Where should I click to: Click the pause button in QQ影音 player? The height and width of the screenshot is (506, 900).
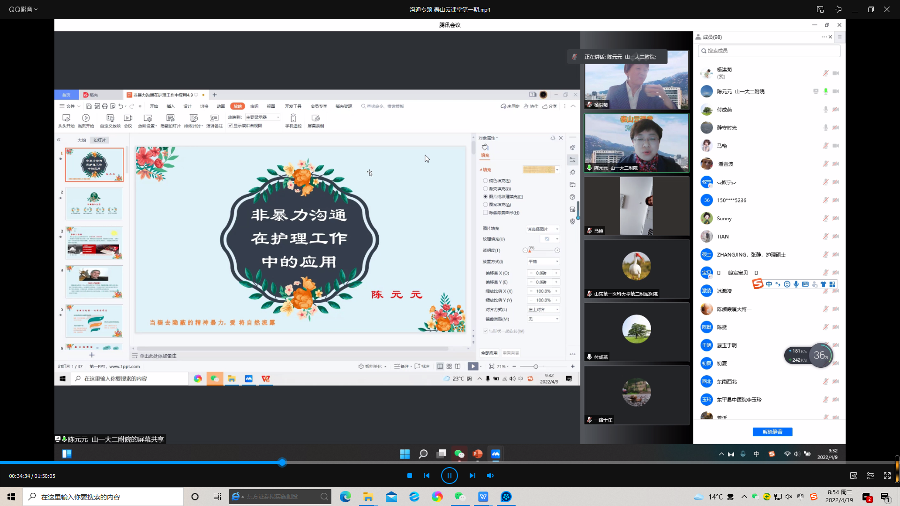tap(449, 476)
